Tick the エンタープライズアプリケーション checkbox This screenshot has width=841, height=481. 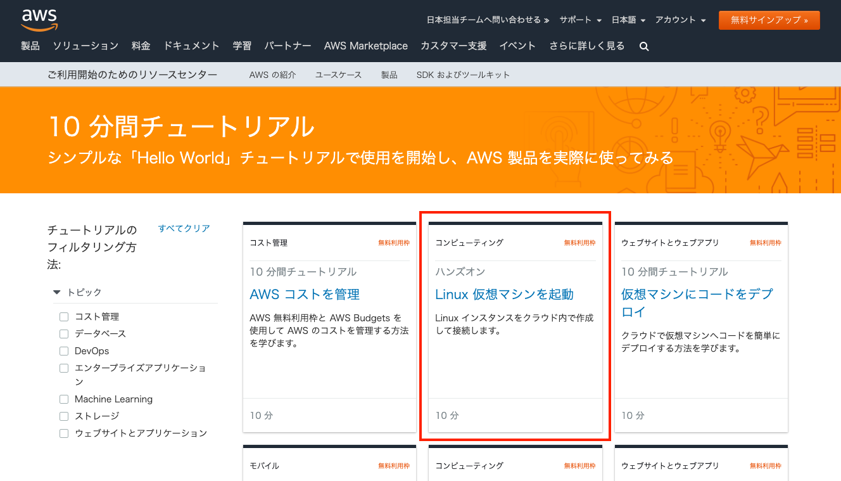click(64, 368)
